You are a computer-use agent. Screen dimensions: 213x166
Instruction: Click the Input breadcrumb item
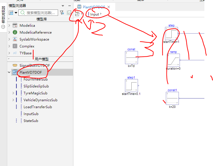click(x=95, y=14)
